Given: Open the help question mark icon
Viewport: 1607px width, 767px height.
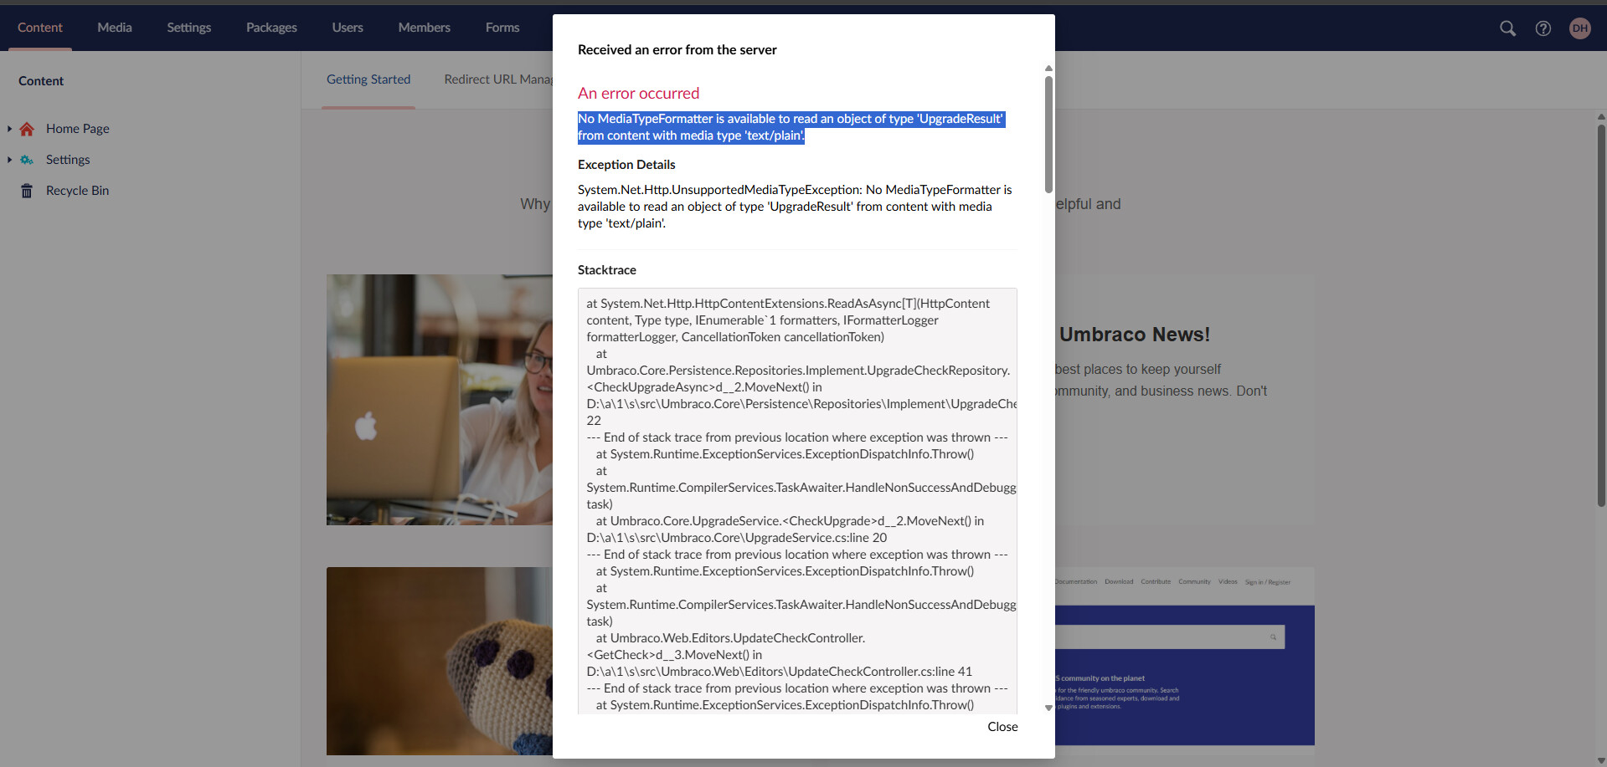Looking at the screenshot, I should point(1543,28).
